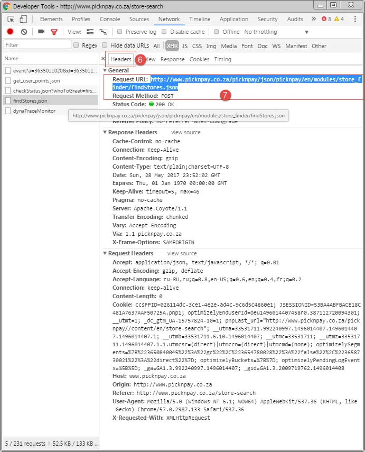This screenshot has width=365, height=452.
Task: Switch to the Console tab
Action: 110,19
